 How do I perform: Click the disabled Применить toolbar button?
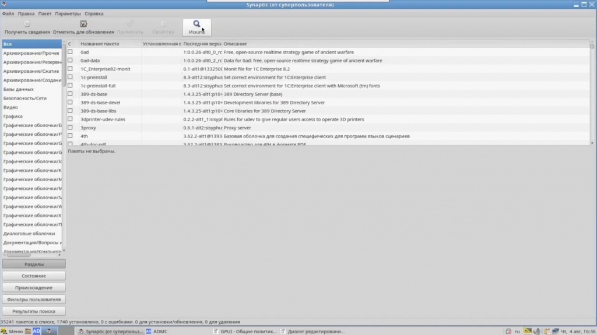130,27
